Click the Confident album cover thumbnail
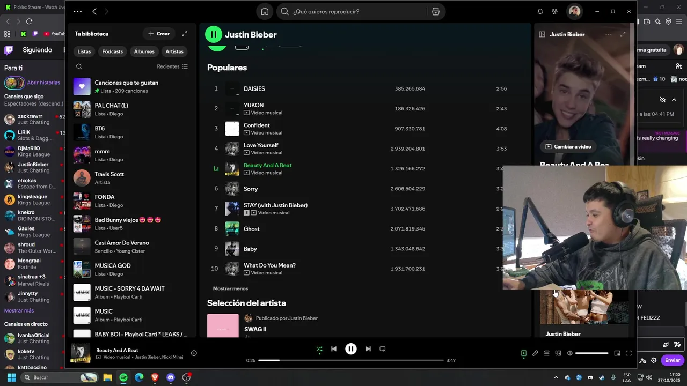The image size is (687, 386). tap(232, 129)
